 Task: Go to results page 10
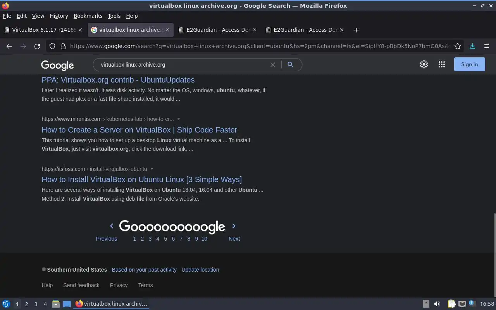(204, 239)
